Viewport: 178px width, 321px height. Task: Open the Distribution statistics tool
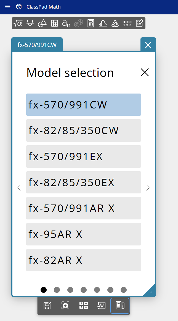[103, 23]
